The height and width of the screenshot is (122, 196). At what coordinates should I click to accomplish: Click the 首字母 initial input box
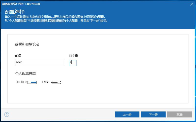(73, 63)
